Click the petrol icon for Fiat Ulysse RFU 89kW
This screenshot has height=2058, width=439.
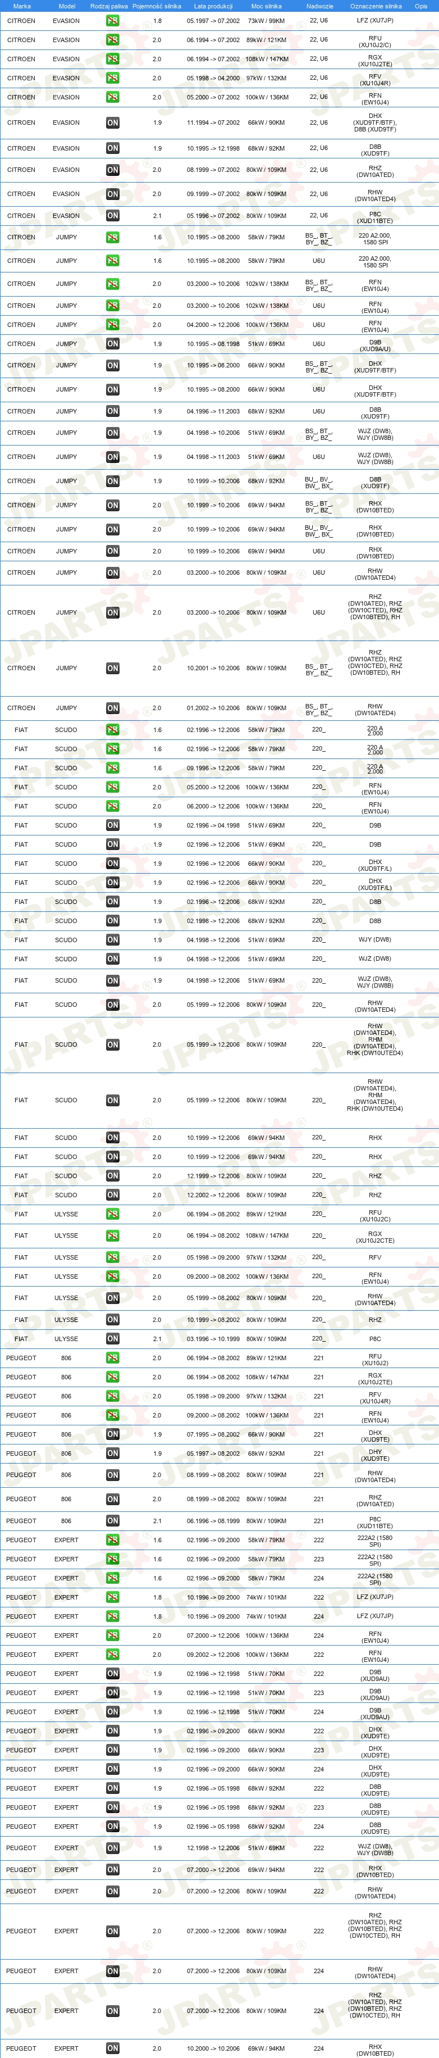pos(112,1214)
